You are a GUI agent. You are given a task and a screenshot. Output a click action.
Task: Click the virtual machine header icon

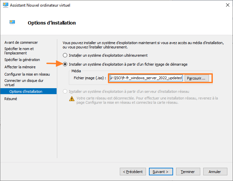(x=12, y=23)
